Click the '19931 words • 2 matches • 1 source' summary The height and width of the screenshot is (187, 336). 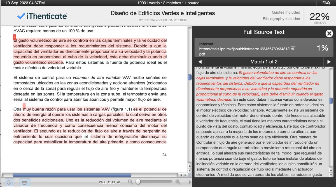[169, 3]
